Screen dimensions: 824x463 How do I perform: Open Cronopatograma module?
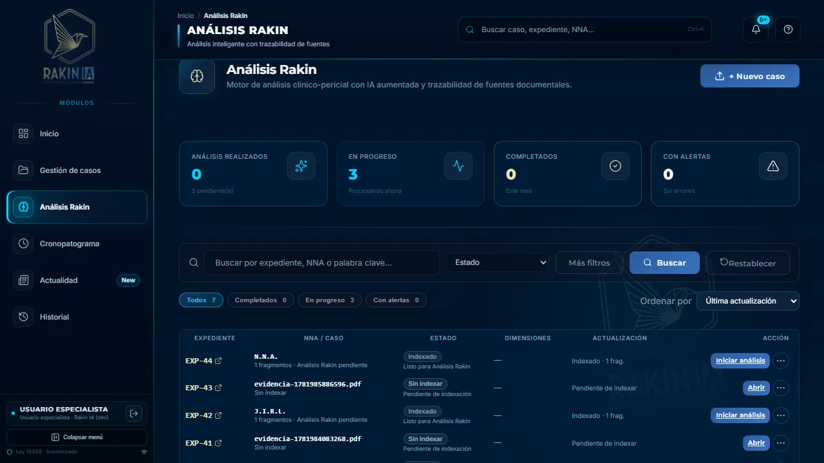pos(77,244)
